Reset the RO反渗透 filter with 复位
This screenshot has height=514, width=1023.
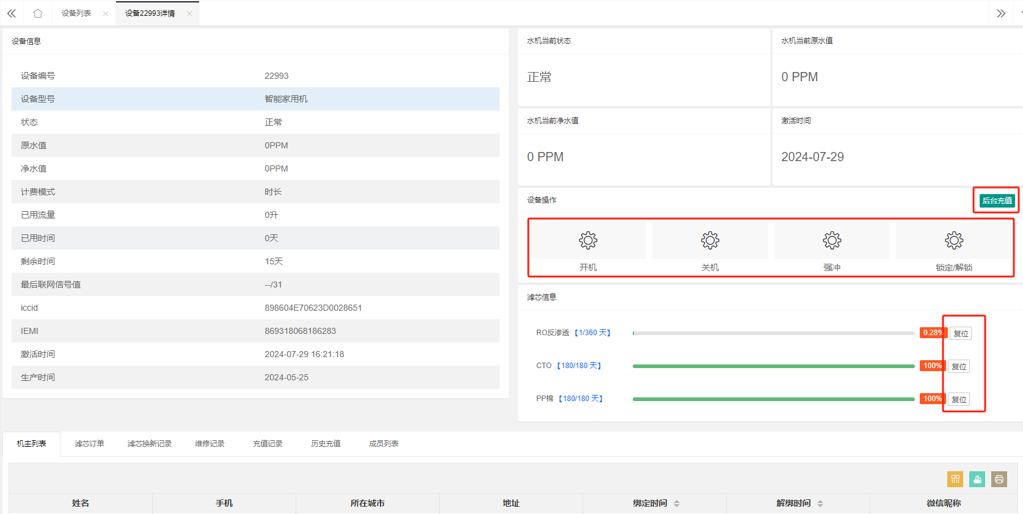pyautogui.click(x=961, y=333)
